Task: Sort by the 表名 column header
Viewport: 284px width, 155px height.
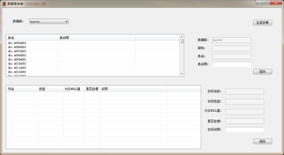Action: (32, 38)
